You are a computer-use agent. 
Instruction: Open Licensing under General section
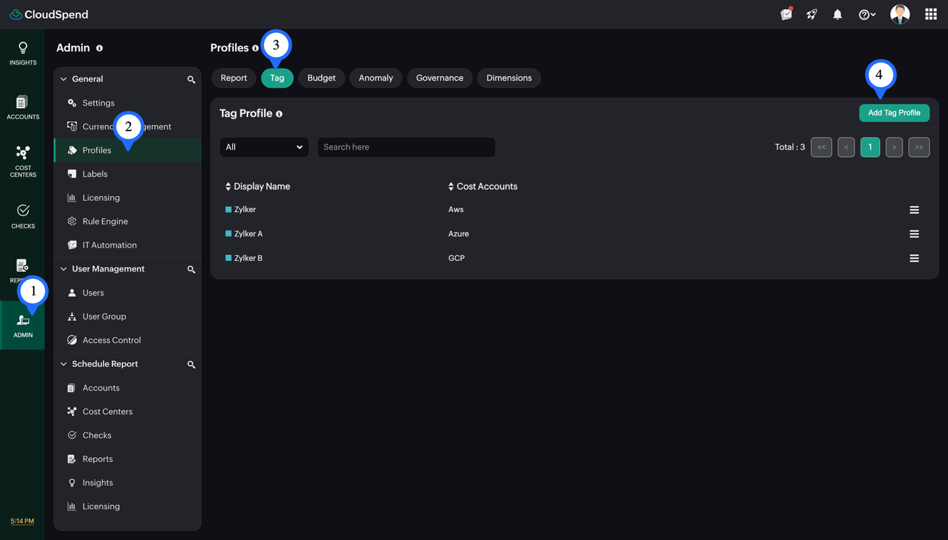pos(128,198)
